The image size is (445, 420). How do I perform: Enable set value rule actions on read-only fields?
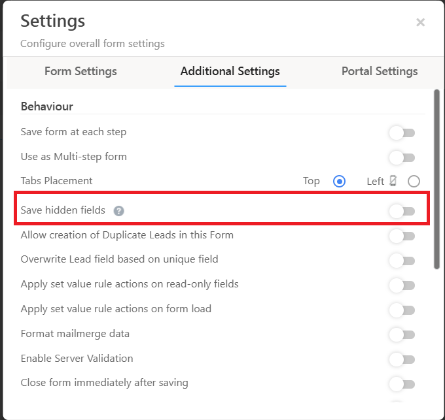402,285
